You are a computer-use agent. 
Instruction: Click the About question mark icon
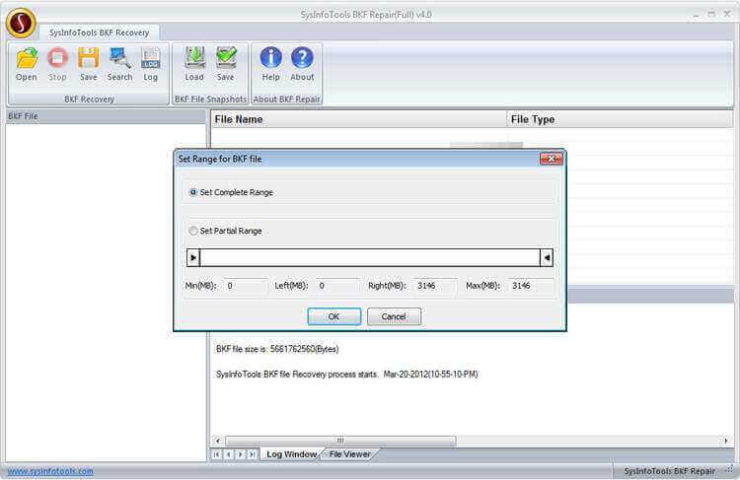point(302,59)
